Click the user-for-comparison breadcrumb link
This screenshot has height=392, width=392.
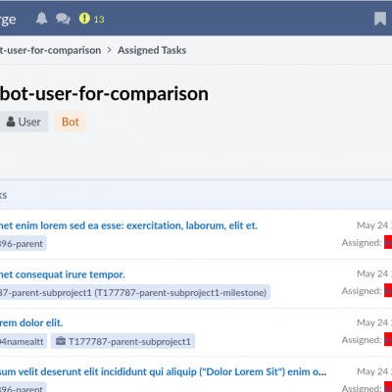tap(50, 50)
